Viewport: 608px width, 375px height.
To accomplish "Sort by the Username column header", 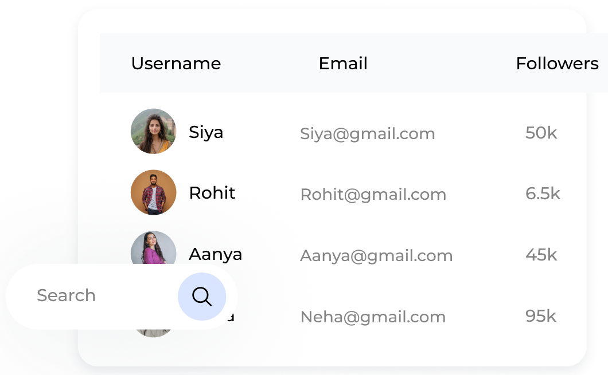I will 176,64.
